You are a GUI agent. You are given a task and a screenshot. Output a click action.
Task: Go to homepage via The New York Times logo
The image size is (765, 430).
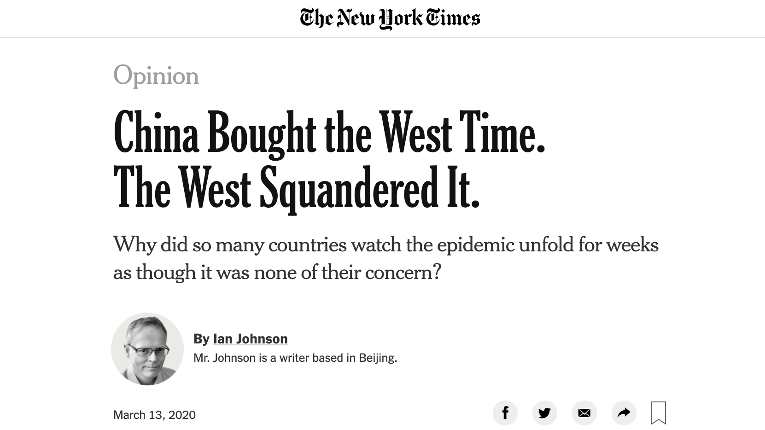(x=390, y=18)
